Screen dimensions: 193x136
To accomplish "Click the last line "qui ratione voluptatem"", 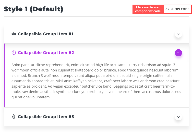I will [x=31, y=97].
